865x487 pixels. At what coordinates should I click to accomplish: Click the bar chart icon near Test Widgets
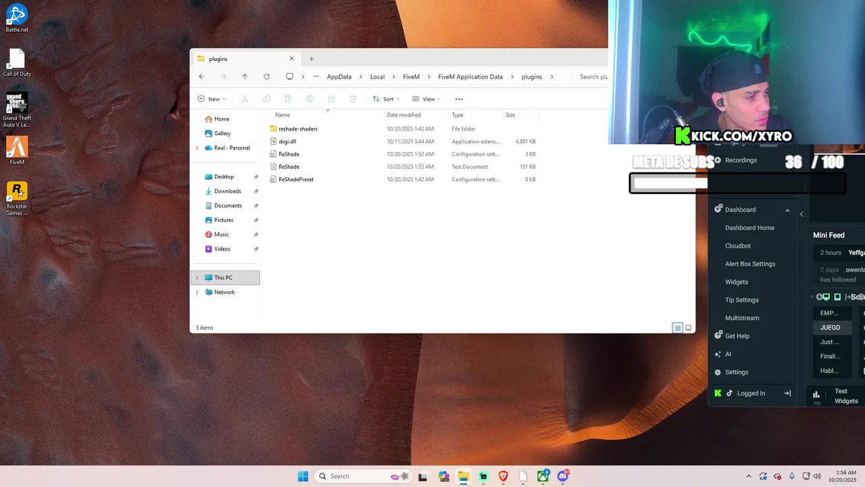(x=816, y=395)
